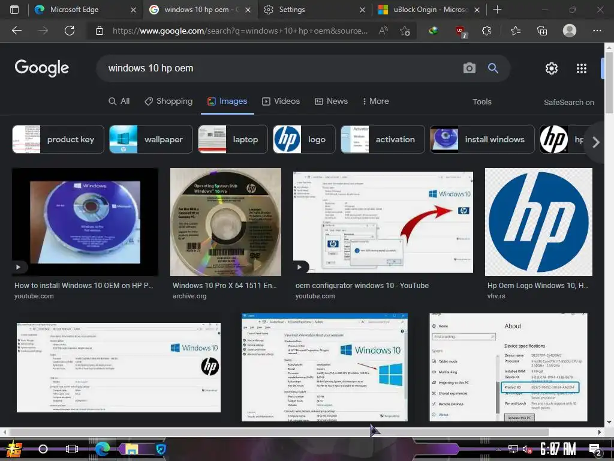Open the Favorites list icon
The image size is (614, 461).
[x=515, y=31]
